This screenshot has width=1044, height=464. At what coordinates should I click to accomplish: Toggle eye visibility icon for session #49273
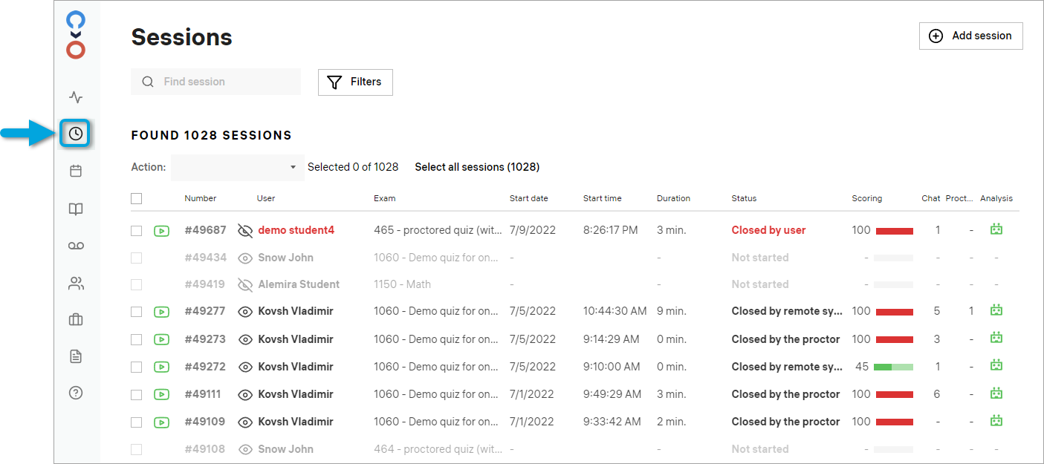click(x=245, y=339)
